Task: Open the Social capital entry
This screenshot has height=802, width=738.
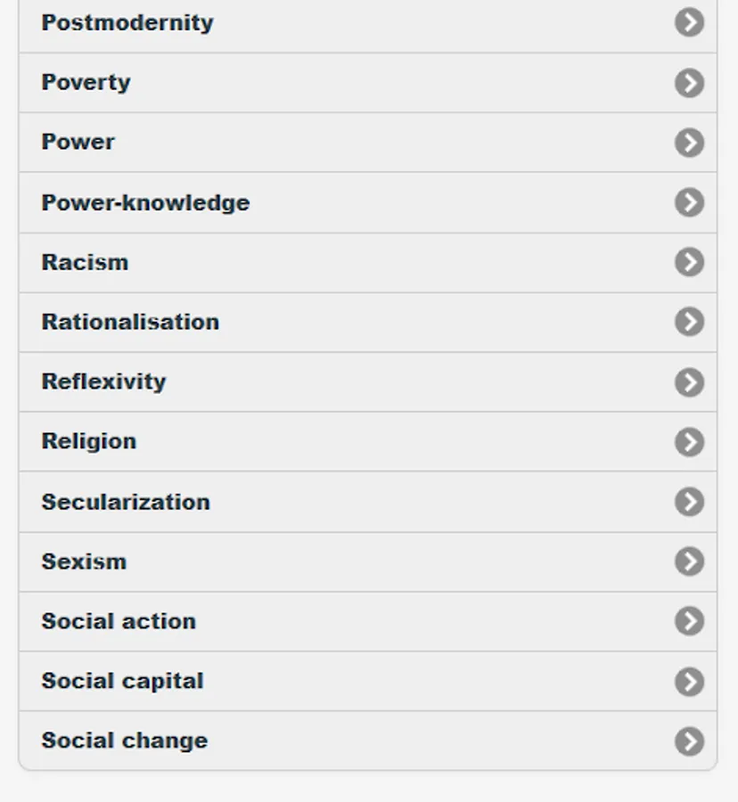Action: click(123, 681)
